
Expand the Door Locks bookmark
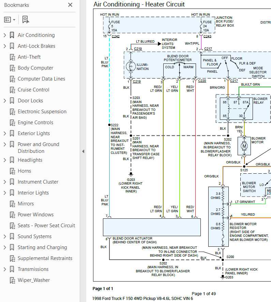point(5,101)
